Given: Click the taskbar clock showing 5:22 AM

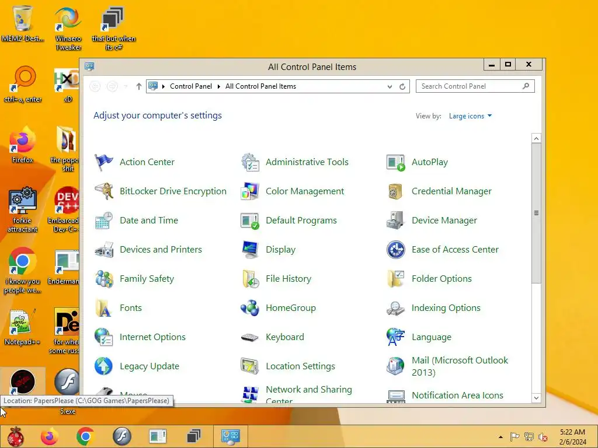Looking at the screenshot, I should [572, 437].
